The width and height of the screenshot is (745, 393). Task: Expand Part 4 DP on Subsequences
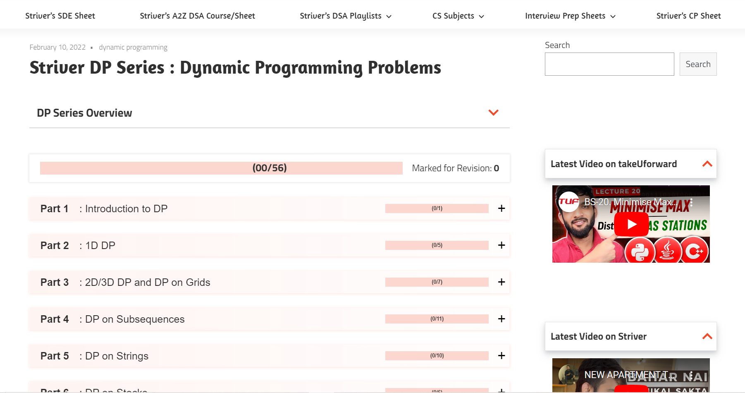point(501,319)
